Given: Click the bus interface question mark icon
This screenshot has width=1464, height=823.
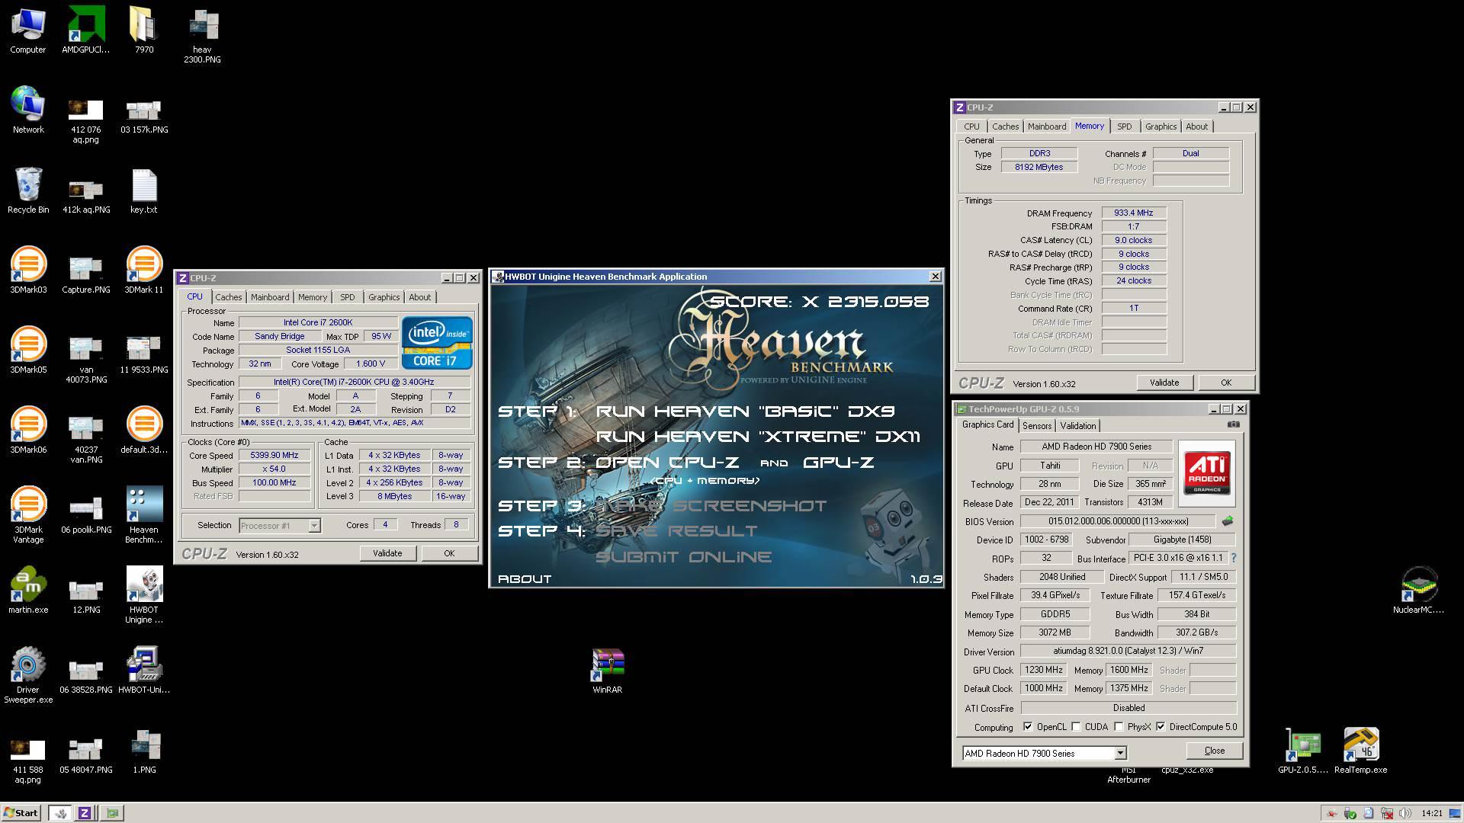Looking at the screenshot, I should pos(1233,558).
